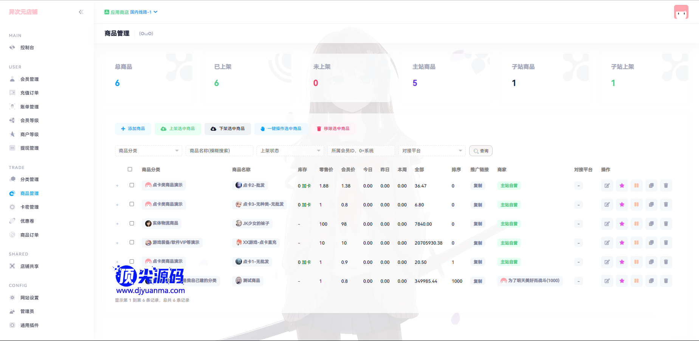The width and height of the screenshot is (699, 341).
Task: Click the edit icon for 点卡3-无种类-无批发 row
Action: click(607, 205)
